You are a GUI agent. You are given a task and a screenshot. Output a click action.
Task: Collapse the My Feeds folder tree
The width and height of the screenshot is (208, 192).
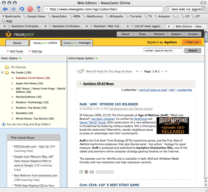2,72
